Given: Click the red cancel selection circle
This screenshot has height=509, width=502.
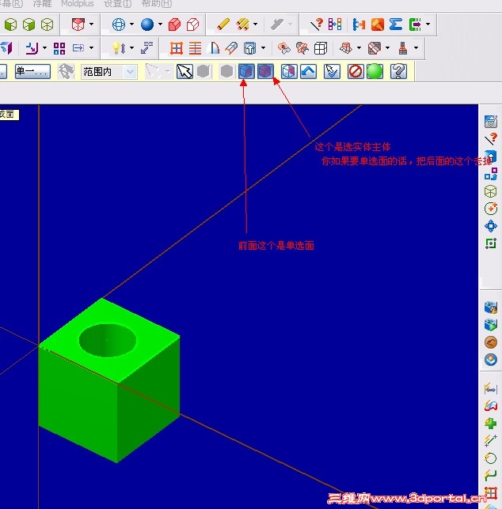Looking at the screenshot, I should (x=356, y=71).
